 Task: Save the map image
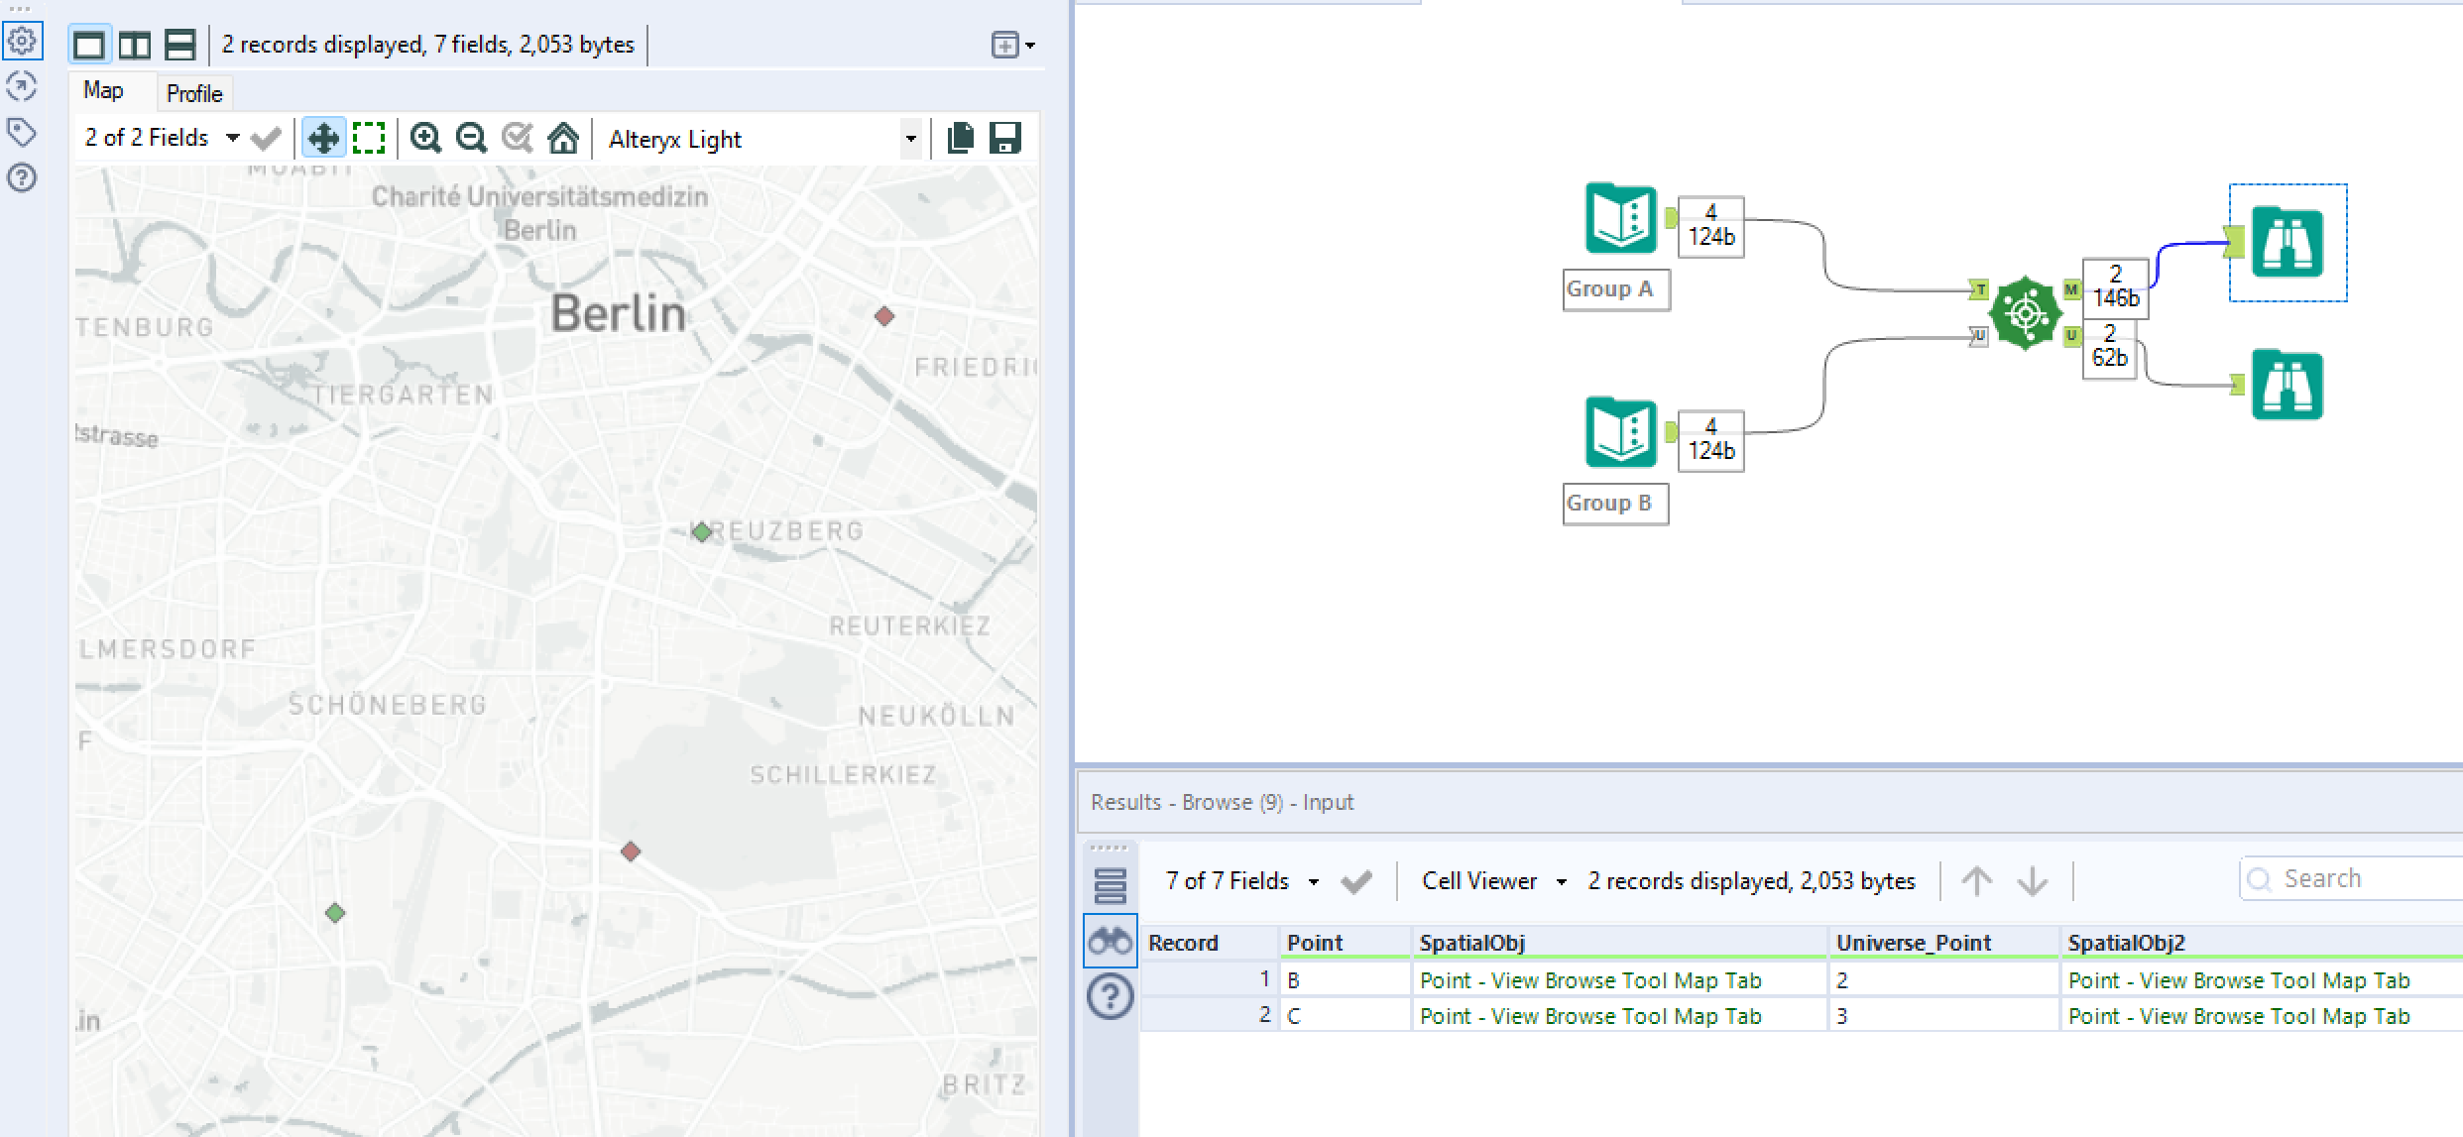tap(1005, 138)
